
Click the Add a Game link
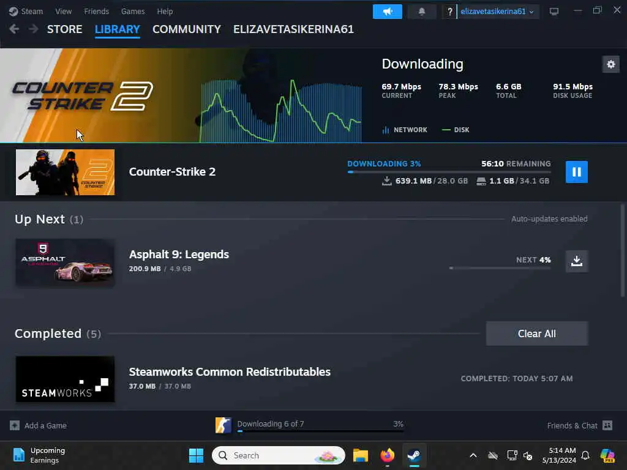coord(45,426)
